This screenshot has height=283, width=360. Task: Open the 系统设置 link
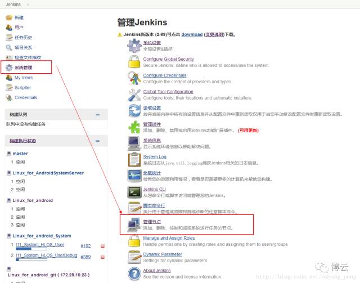point(152,43)
